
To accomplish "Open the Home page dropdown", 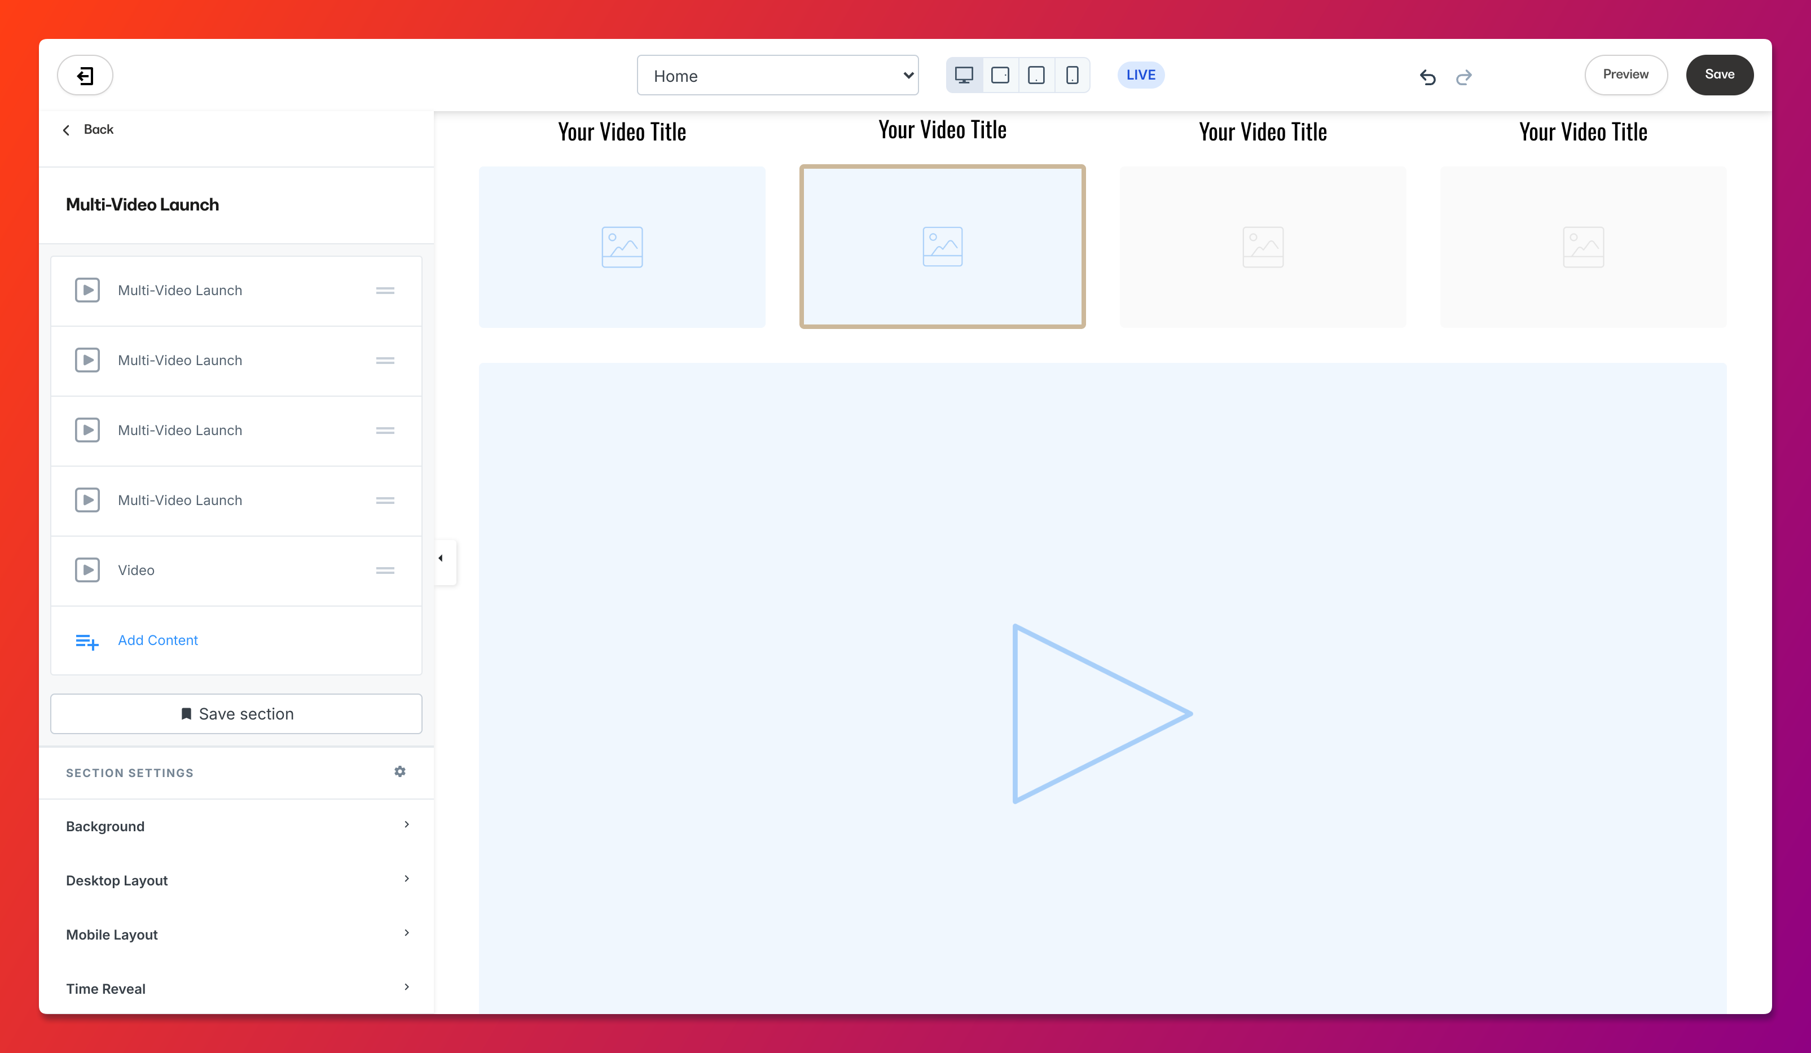I will [x=777, y=76].
